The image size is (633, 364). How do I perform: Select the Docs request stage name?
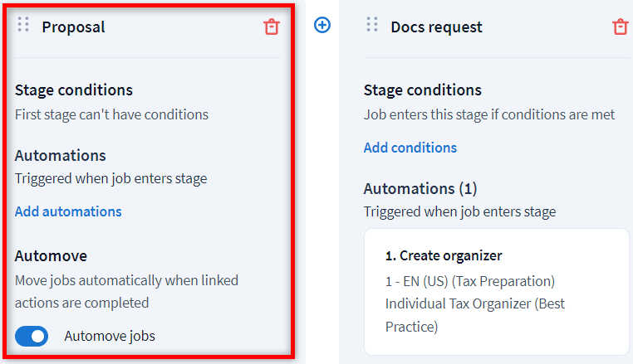click(436, 27)
